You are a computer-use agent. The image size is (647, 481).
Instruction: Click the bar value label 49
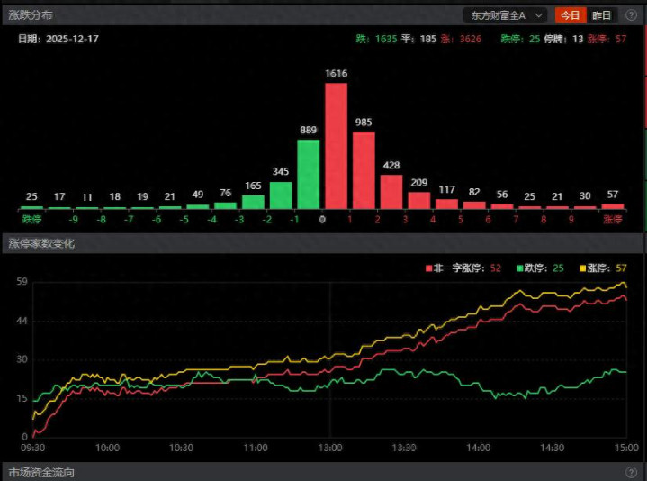(x=198, y=195)
